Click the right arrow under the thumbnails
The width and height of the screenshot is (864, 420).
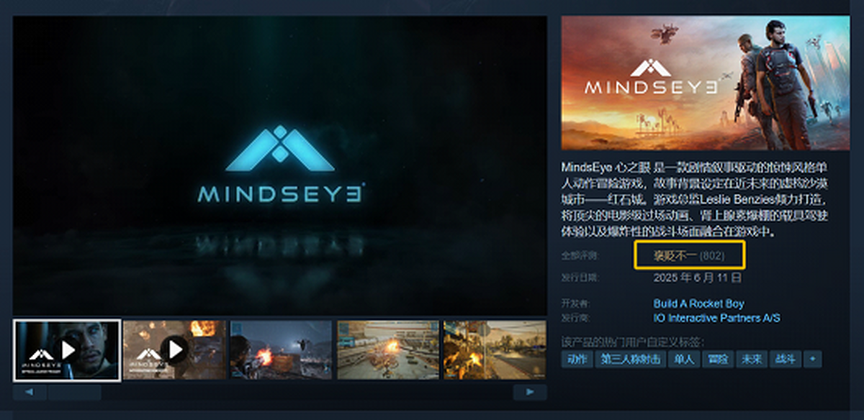coord(530,392)
